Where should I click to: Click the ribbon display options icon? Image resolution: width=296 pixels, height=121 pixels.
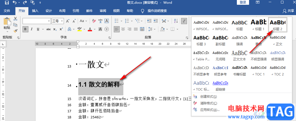pos(258,2)
